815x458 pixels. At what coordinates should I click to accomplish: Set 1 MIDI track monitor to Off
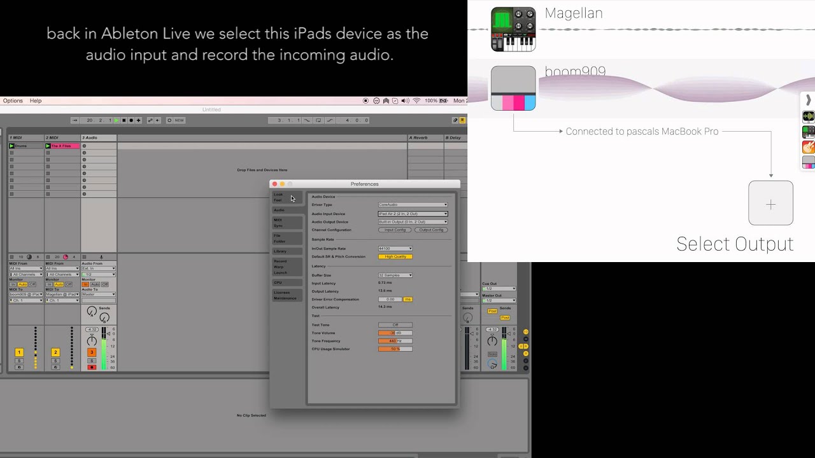click(32, 284)
